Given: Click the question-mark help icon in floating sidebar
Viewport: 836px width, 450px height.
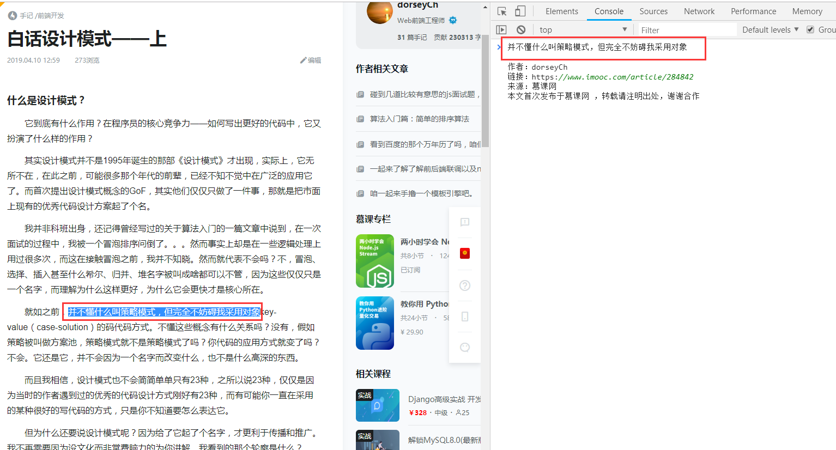Looking at the screenshot, I should click(464, 285).
